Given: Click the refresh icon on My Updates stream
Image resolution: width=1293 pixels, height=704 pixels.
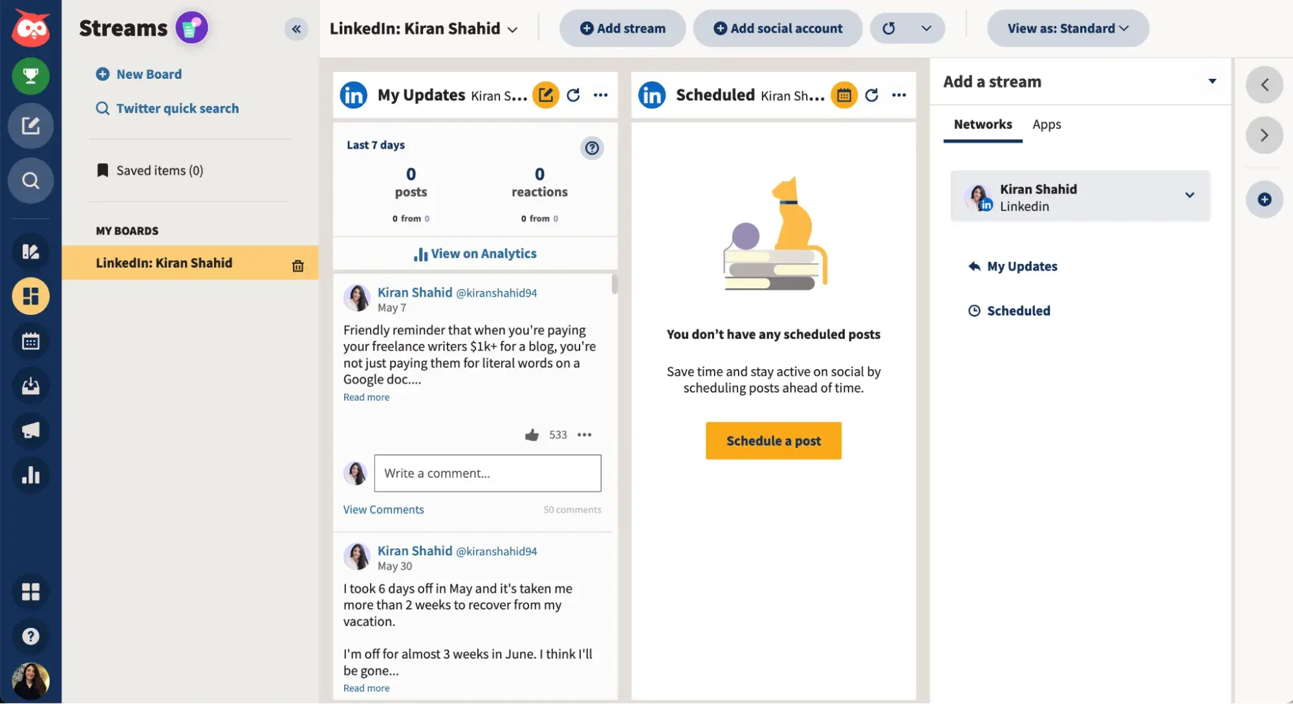Looking at the screenshot, I should coord(572,94).
